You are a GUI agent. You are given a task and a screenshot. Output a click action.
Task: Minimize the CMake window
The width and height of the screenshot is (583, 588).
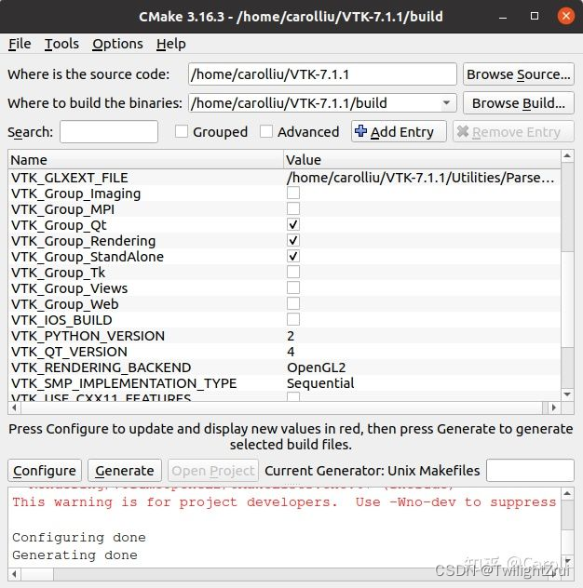[503, 17]
